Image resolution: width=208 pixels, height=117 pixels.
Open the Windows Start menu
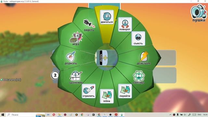coord(3,115)
